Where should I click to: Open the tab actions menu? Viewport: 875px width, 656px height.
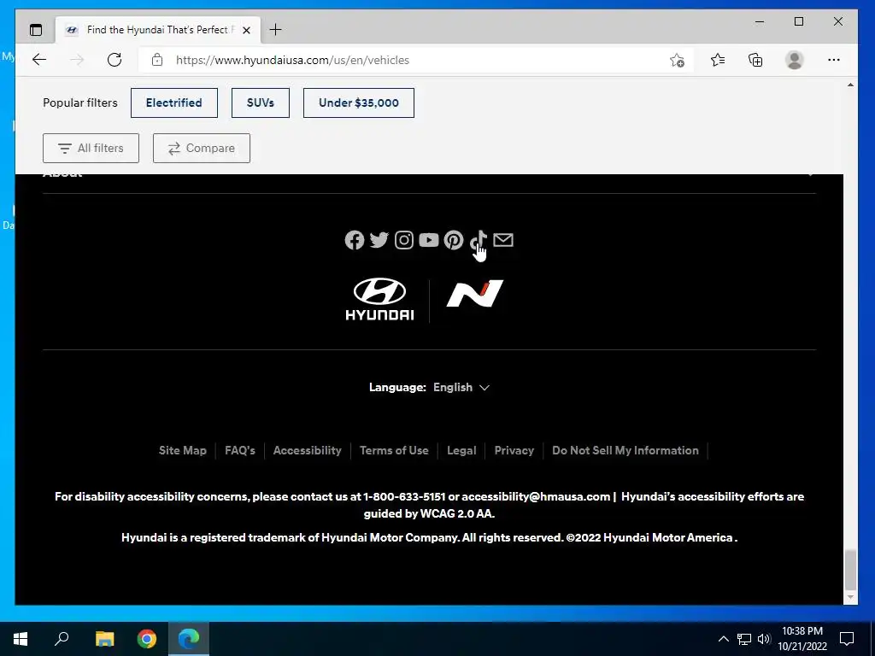(36, 30)
